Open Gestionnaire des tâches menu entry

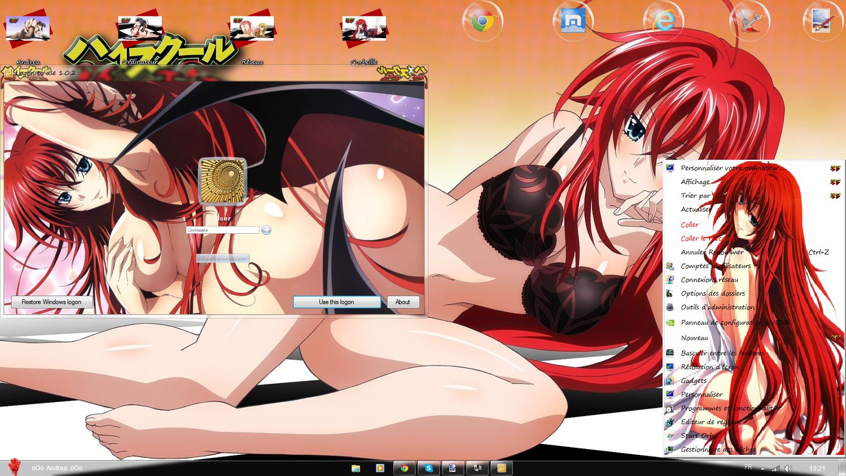pyautogui.click(x=753, y=450)
